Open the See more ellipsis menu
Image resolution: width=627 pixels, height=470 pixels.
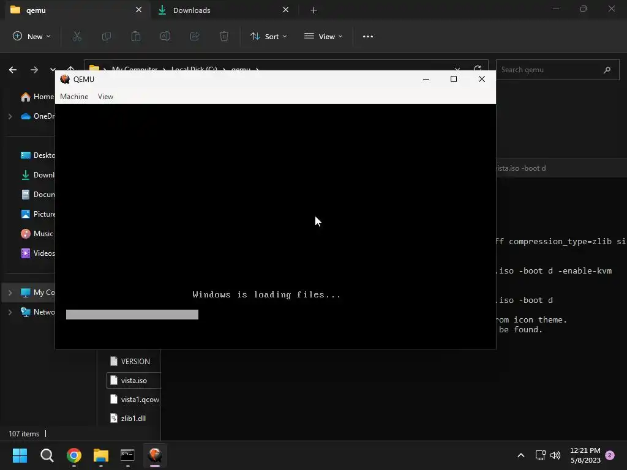click(x=368, y=36)
